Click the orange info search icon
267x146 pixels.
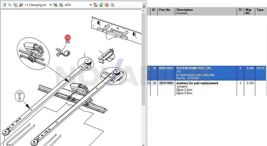[x=107, y=5]
